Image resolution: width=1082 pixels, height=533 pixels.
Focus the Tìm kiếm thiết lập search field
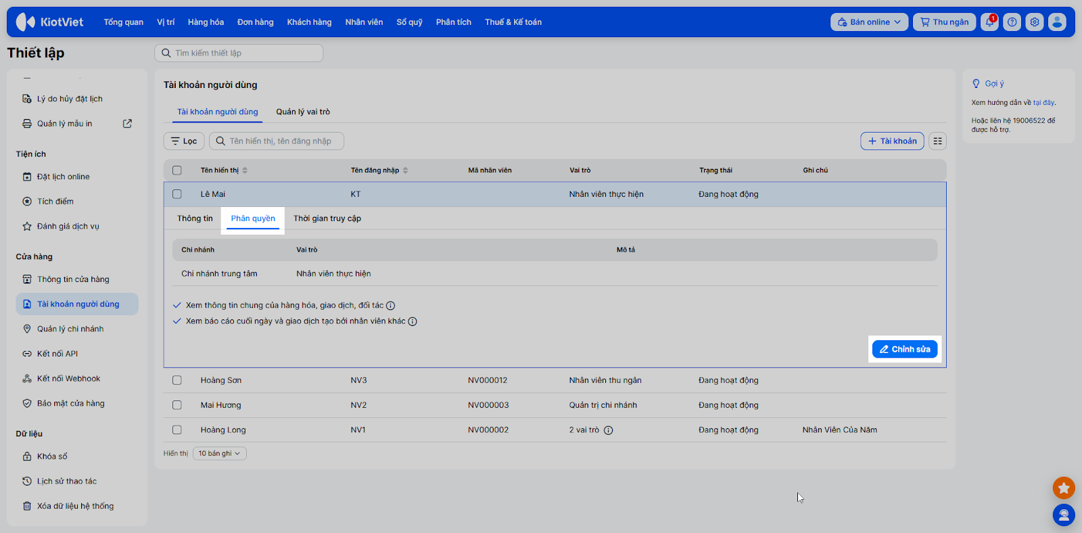coord(239,53)
